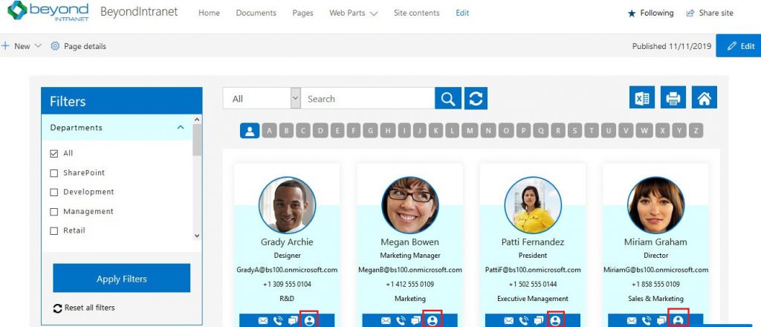This screenshot has width=761, height=327.
Task: Uncheck the All departments checkbox
Action: click(x=54, y=154)
